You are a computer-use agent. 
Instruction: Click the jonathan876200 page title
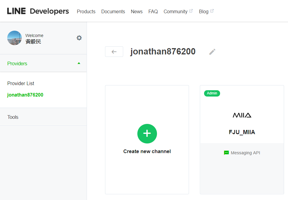pyautogui.click(x=163, y=51)
